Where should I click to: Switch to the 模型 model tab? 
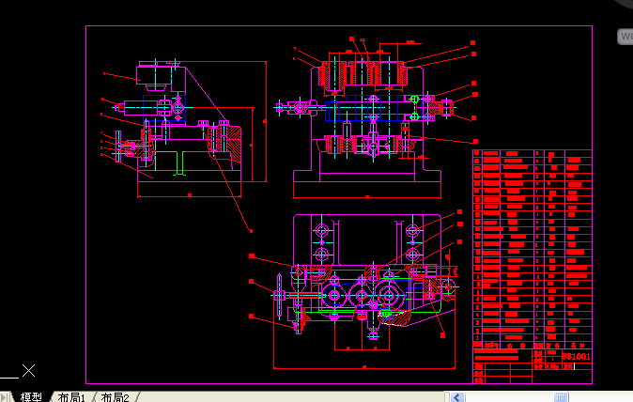[x=31, y=397]
